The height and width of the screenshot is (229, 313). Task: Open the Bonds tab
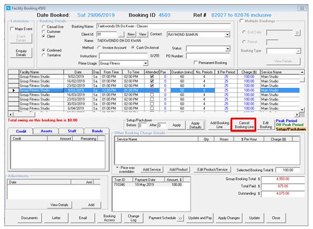(x=97, y=131)
